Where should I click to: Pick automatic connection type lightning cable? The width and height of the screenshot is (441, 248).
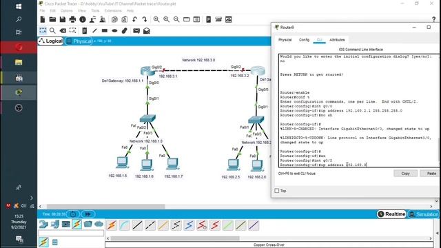coord(112,225)
